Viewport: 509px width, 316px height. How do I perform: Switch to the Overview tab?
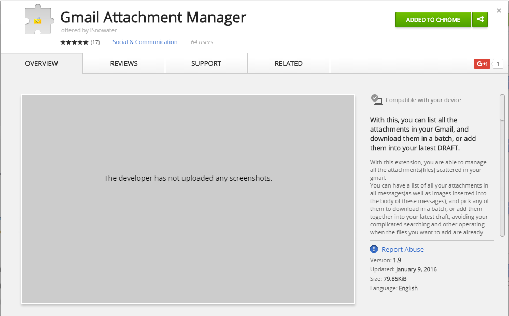pos(41,63)
